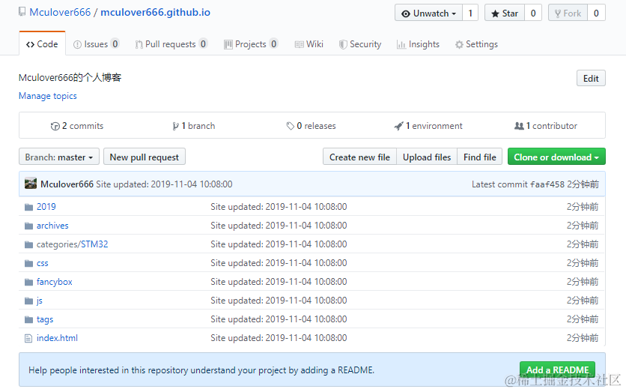The image size is (626, 392).
Task: Click the branch icon beside 1 branch
Action: (x=175, y=126)
